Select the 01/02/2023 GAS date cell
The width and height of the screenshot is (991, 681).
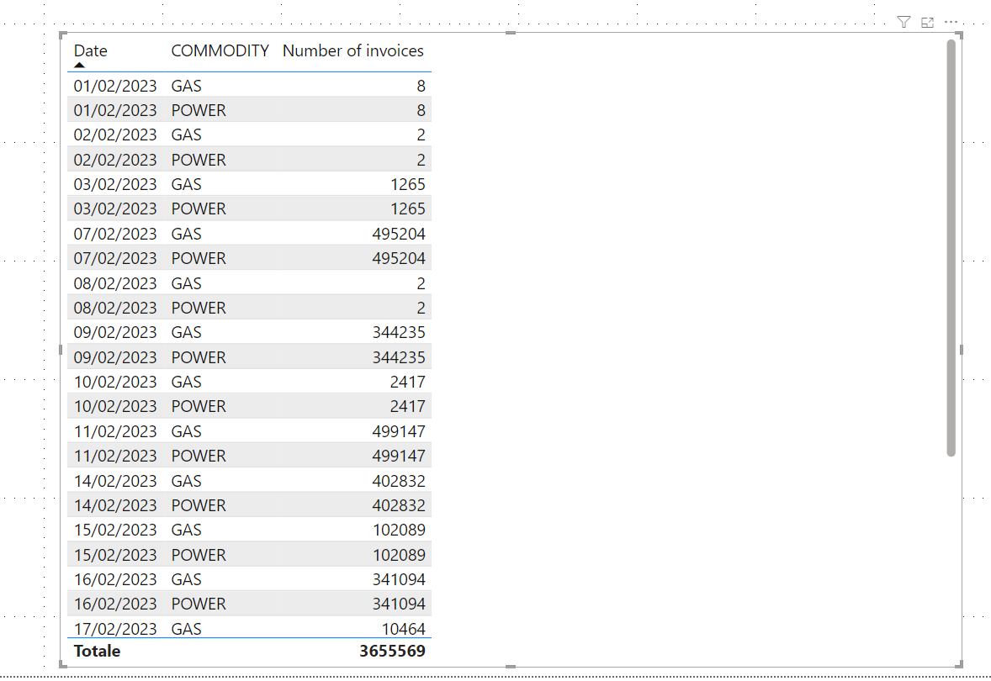pyautogui.click(x=115, y=86)
